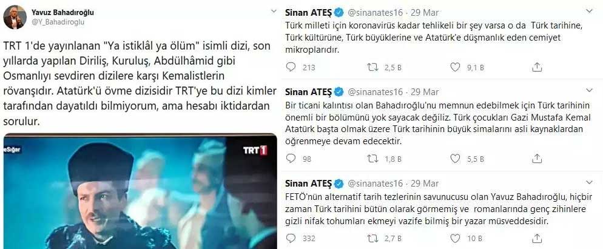Open Yavuz Bahadıroğlu's profile picture

pyautogui.click(x=15, y=17)
